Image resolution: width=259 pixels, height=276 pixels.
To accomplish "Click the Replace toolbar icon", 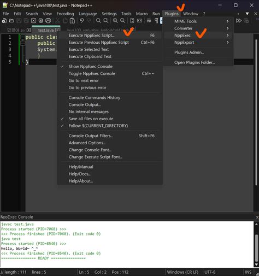I will (106, 21).
